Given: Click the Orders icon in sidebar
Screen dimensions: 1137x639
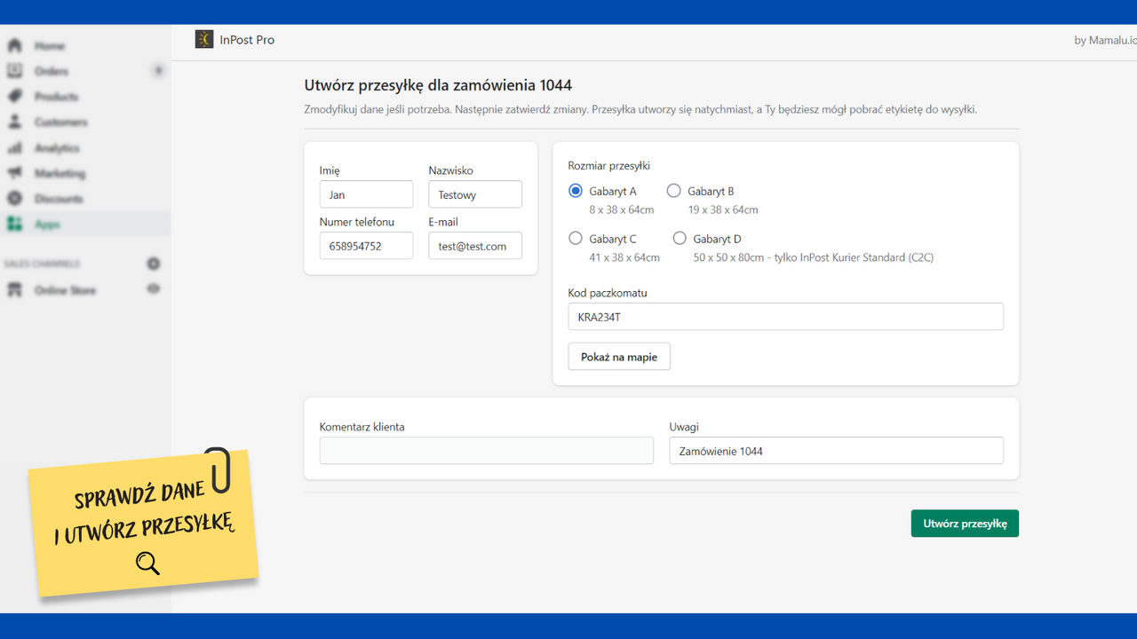Looking at the screenshot, I should (14, 71).
